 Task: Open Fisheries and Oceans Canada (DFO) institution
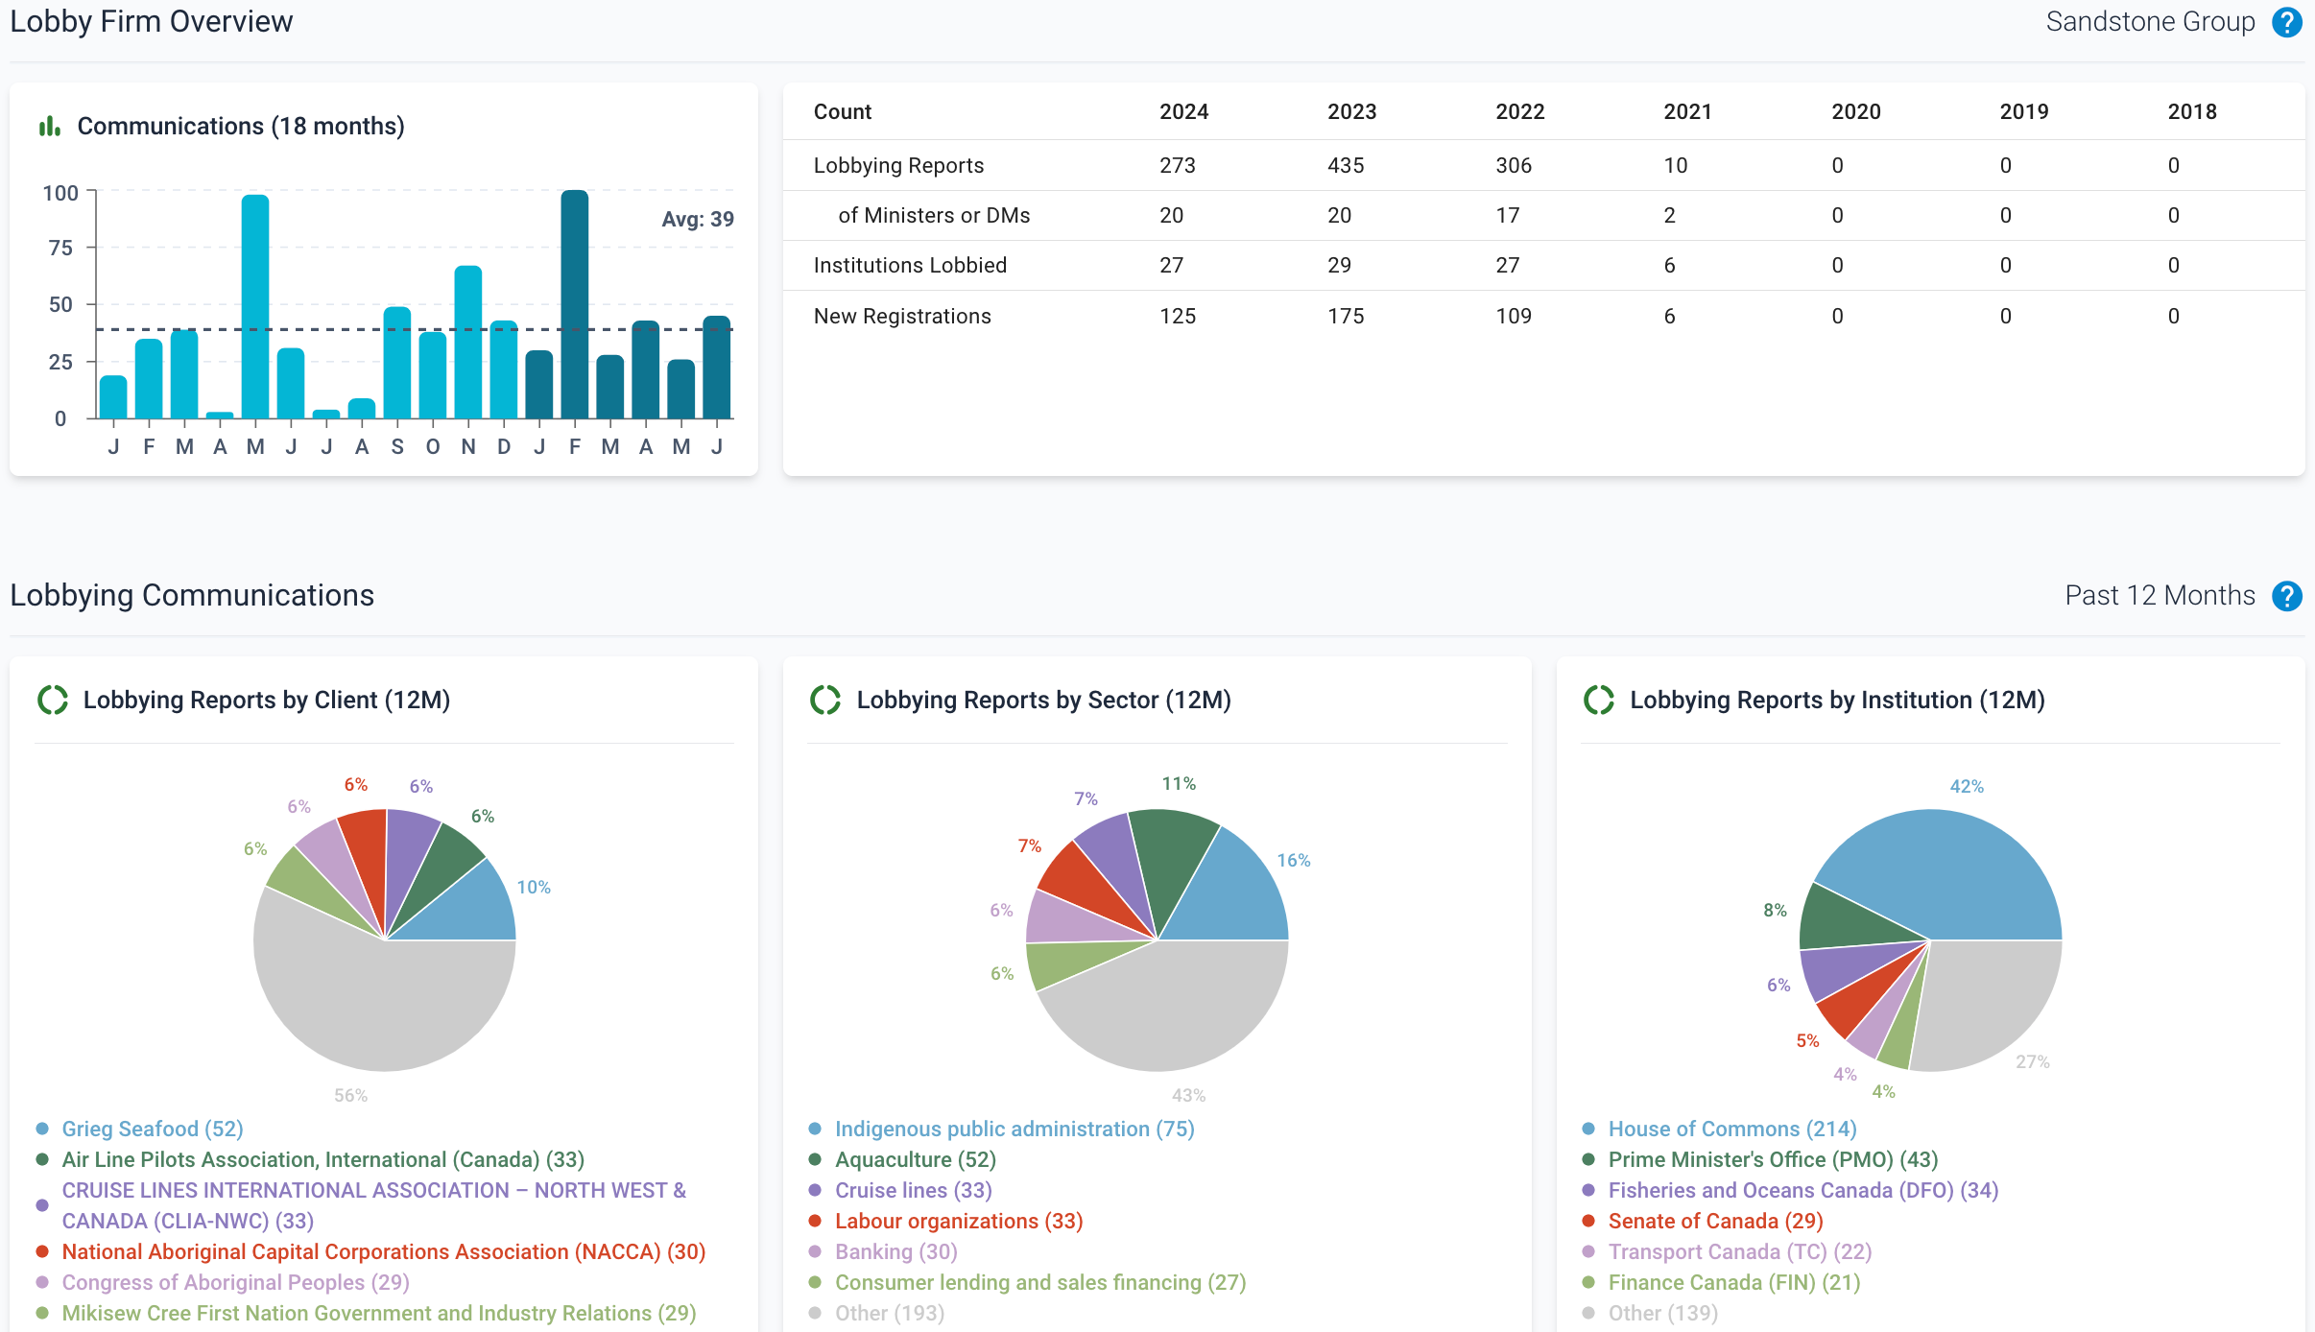pyautogui.click(x=1803, y=1190)
